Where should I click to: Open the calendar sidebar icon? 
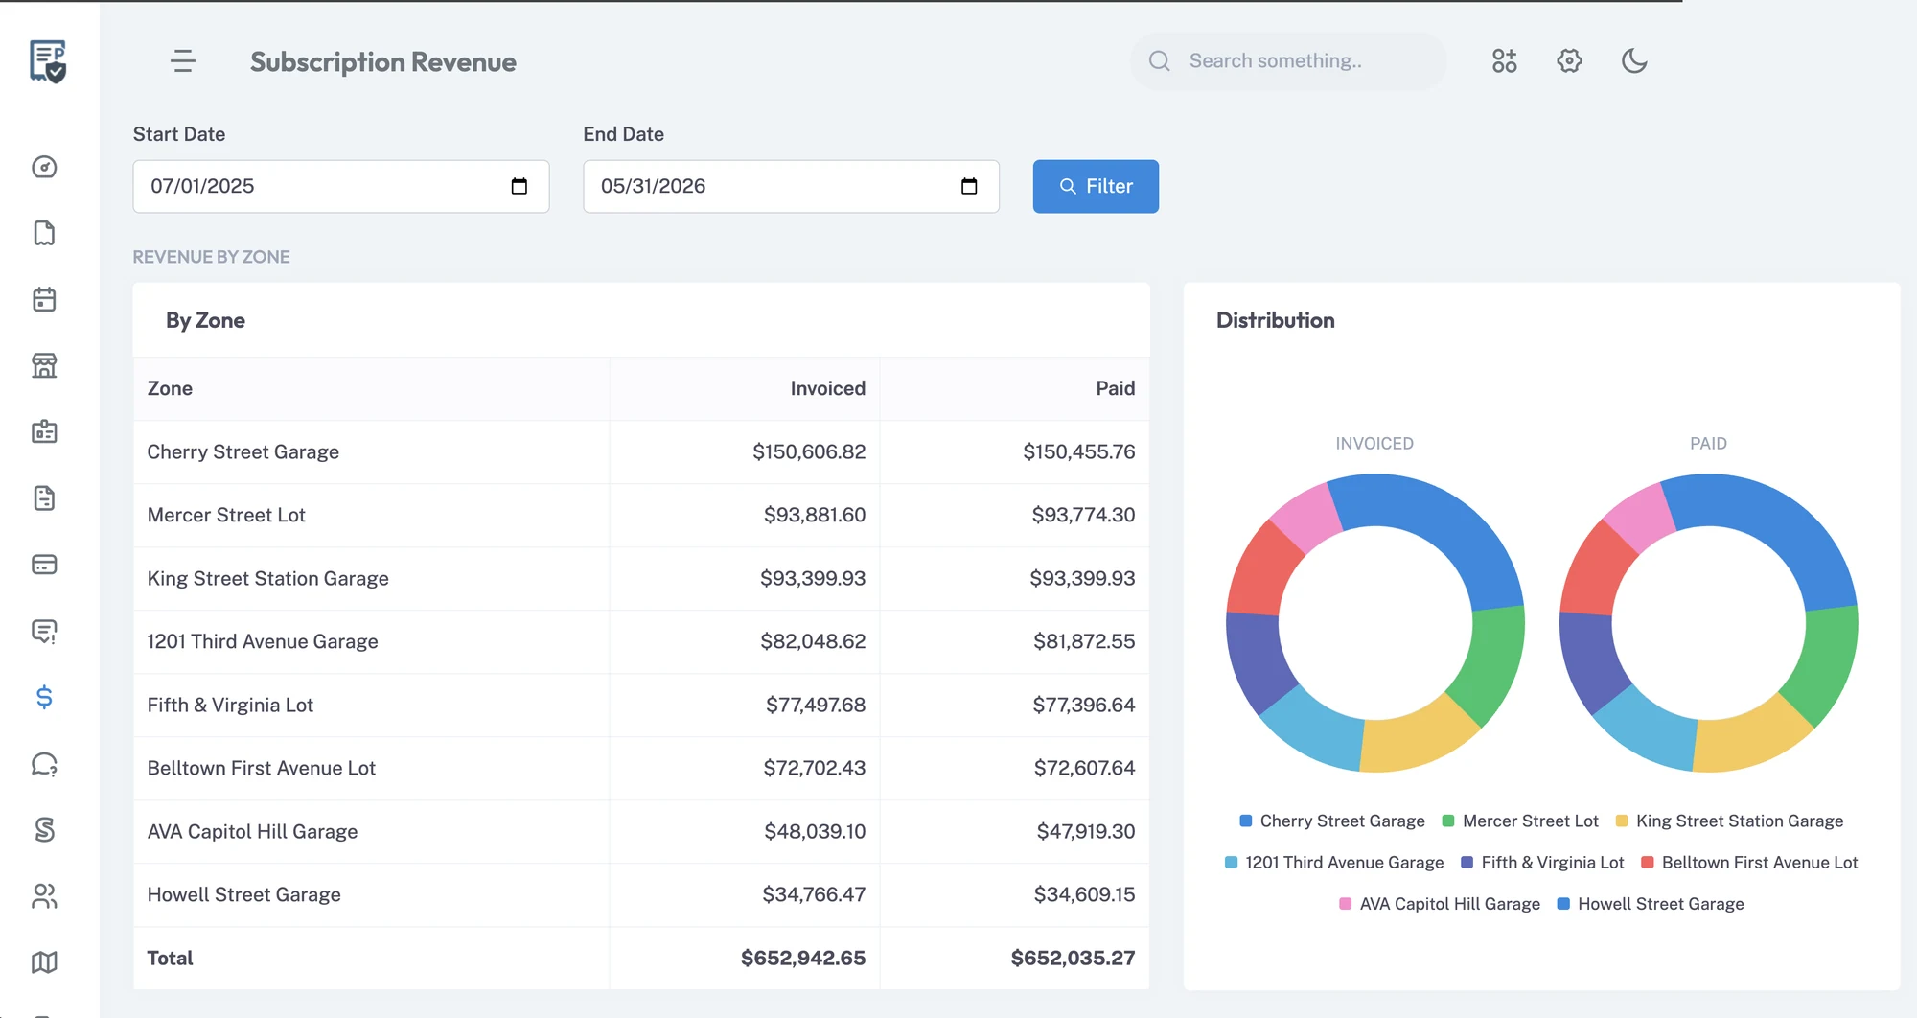(x=44, y=299)
